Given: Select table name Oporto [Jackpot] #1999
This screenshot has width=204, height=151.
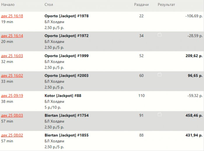Looking at the screenshot, I should click(x=66, y=56).
